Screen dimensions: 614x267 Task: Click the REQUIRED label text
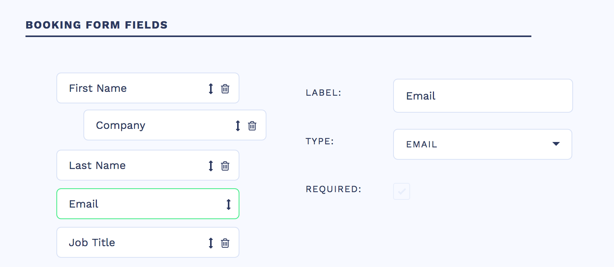click(334, 189)
